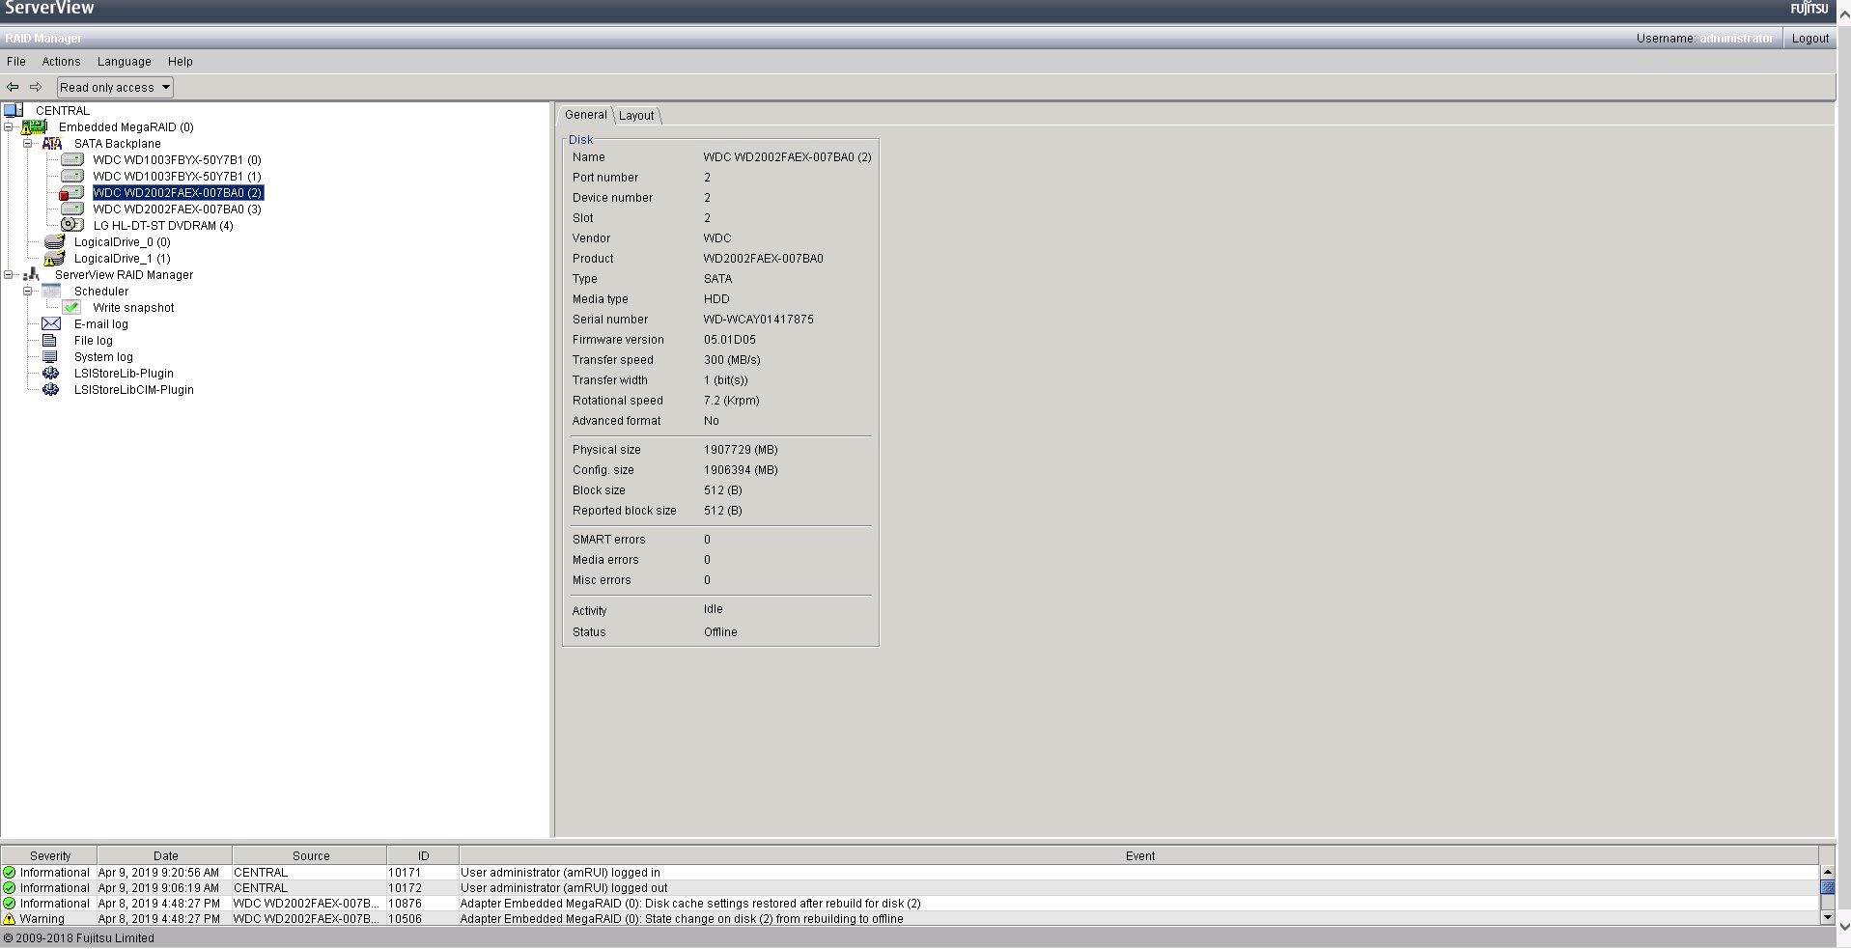Click the red offline disk icon (2)
This screenshot has width=1851, height=949.
(71, 193)
